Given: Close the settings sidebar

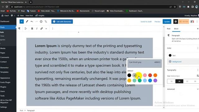Looking at the screenshot, I should point(198,29).
